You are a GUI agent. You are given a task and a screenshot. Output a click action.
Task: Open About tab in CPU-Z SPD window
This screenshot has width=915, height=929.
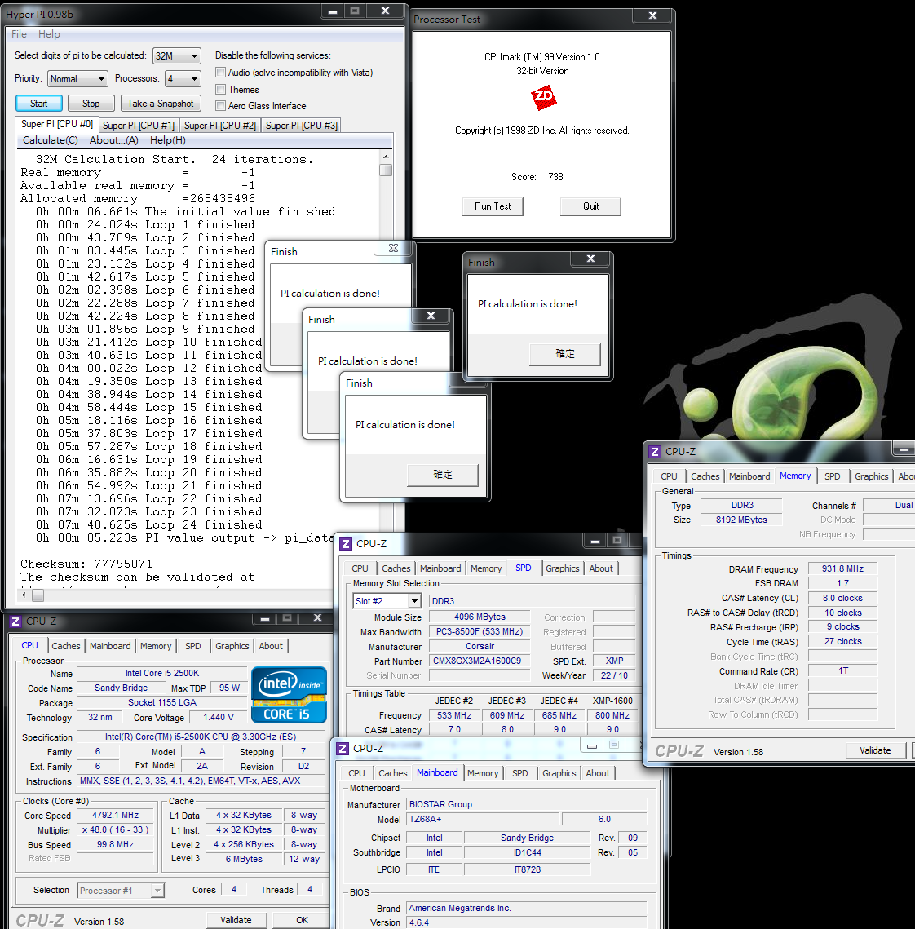point(601,568)
